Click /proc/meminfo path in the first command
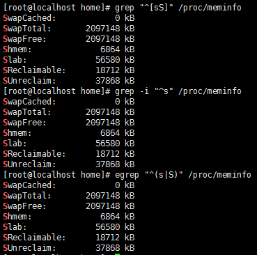Screen dimensions: 257x255 (210, 8)
